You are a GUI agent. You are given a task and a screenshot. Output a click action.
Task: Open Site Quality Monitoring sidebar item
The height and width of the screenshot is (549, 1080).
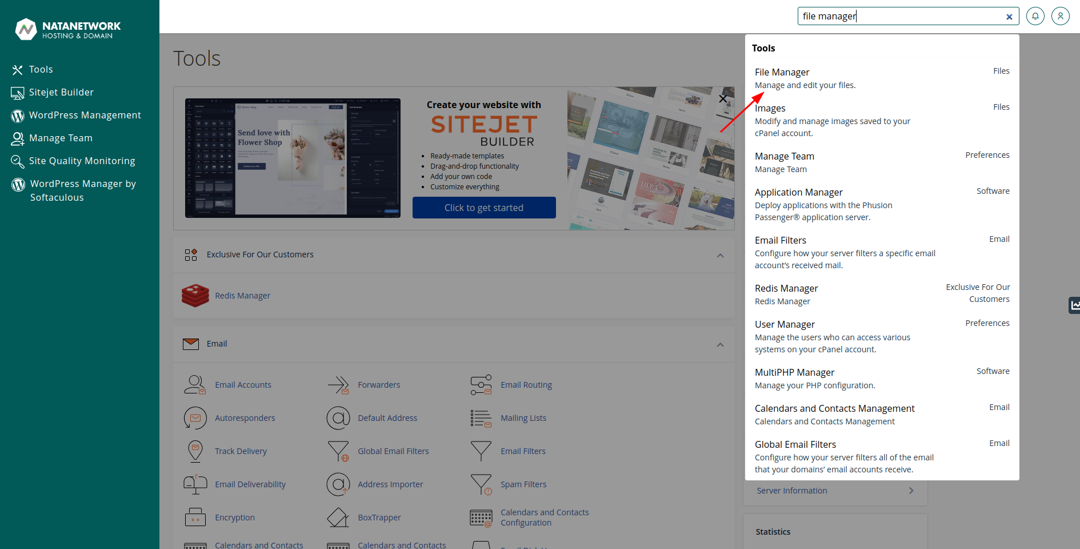(x=73, y=161)
